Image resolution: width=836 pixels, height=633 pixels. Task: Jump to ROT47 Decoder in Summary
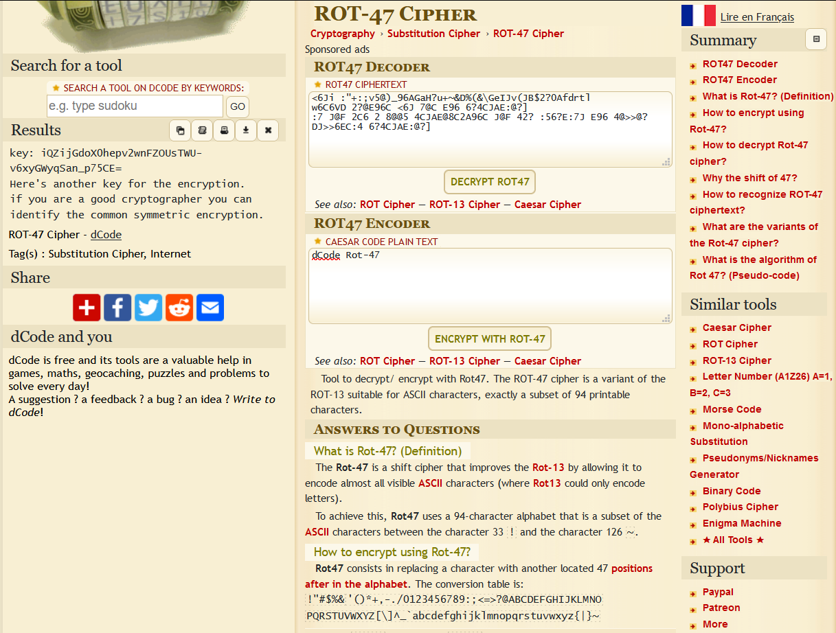click(740, 64)
